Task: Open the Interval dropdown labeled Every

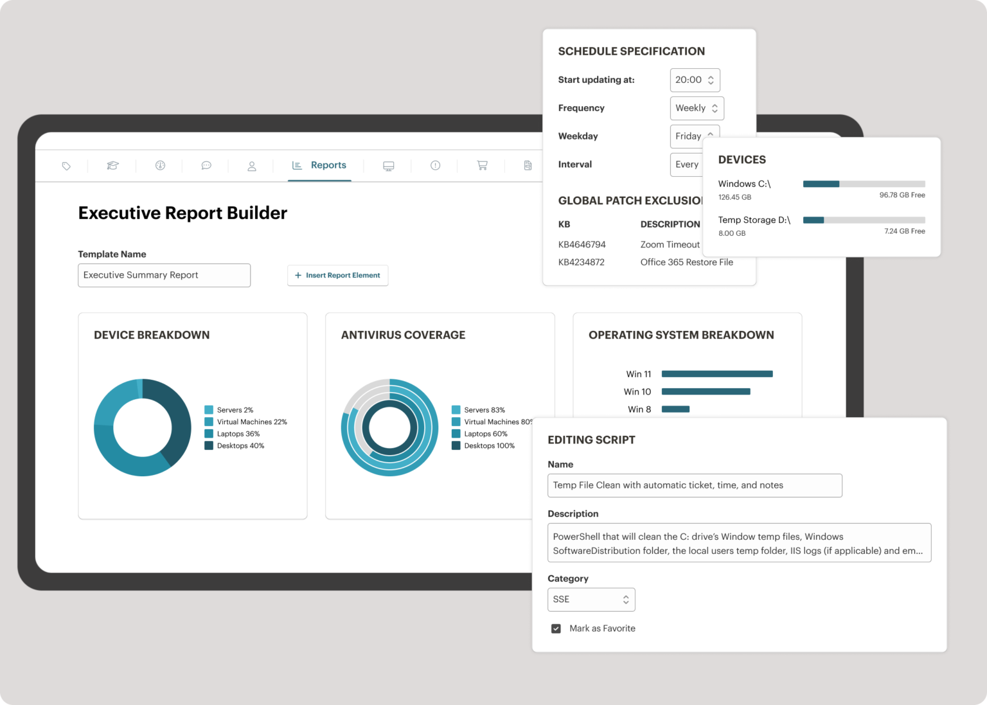Action: [x=691, y=165]
